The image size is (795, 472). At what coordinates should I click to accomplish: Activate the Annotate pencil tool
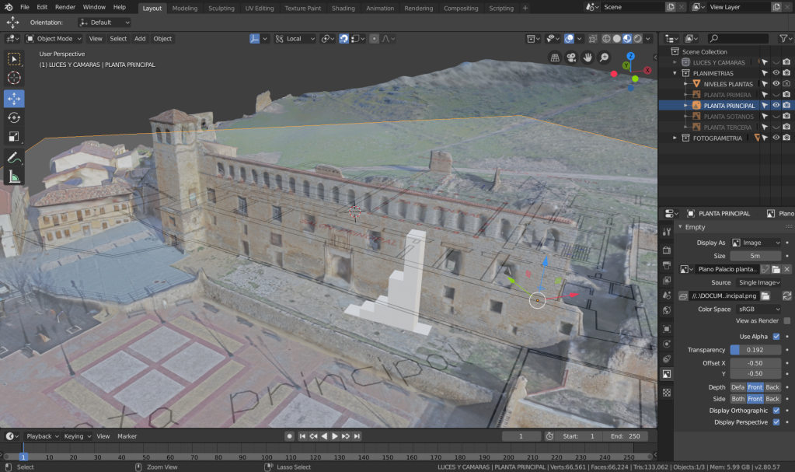point(14,158)
